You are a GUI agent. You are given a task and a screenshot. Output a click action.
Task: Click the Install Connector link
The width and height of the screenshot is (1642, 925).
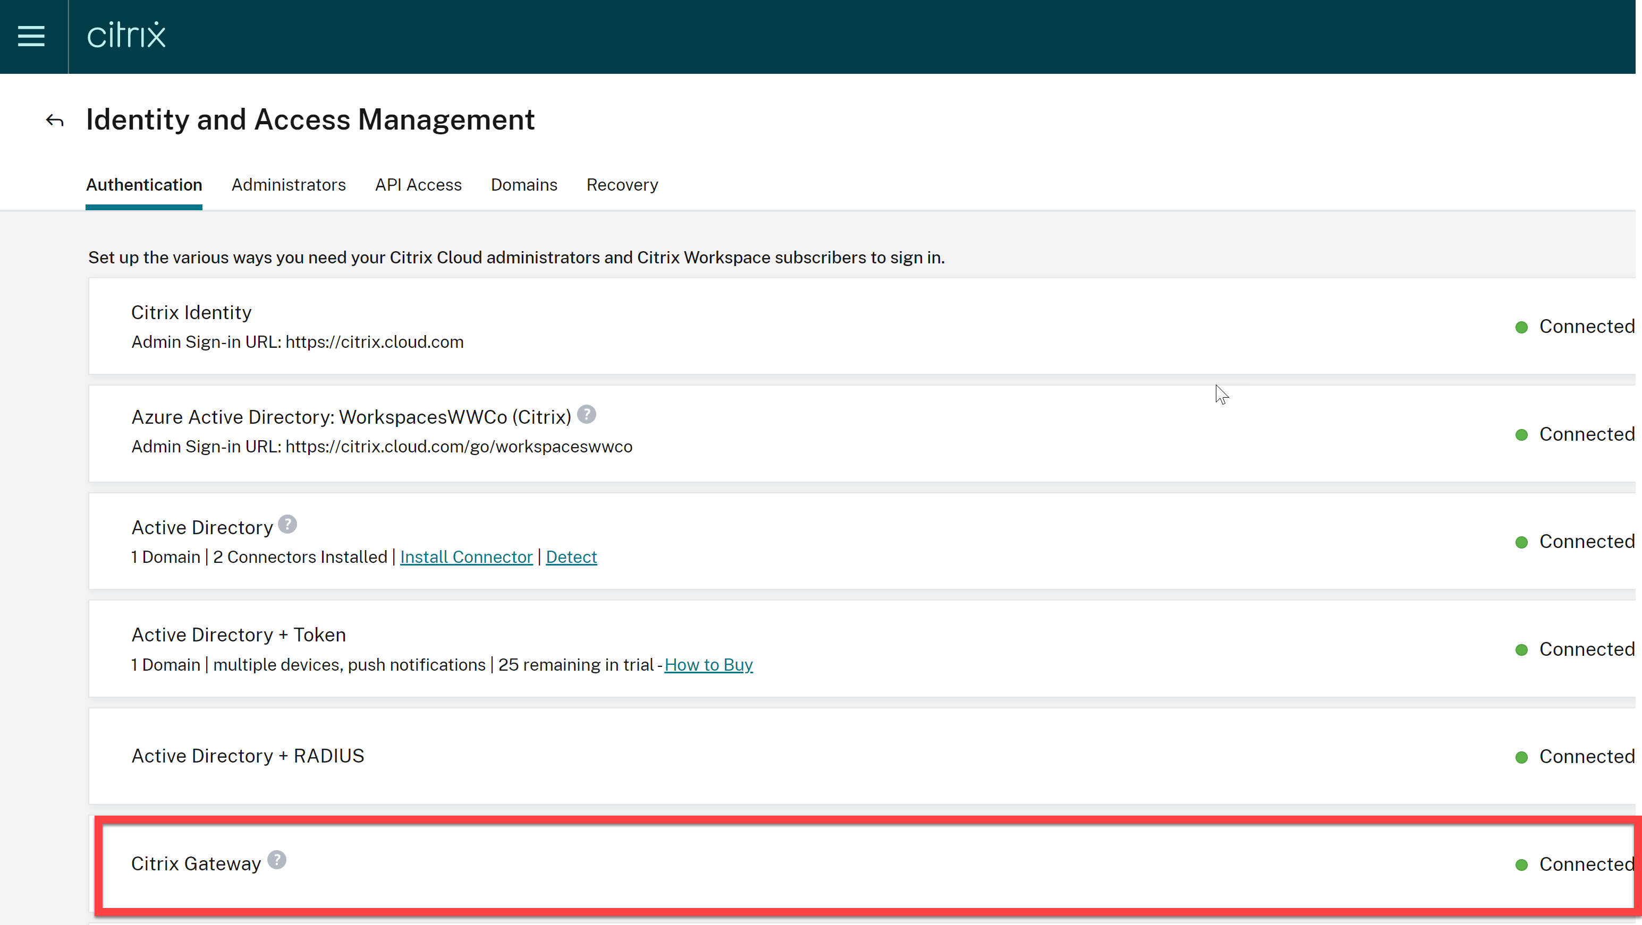tap(466, 557)
